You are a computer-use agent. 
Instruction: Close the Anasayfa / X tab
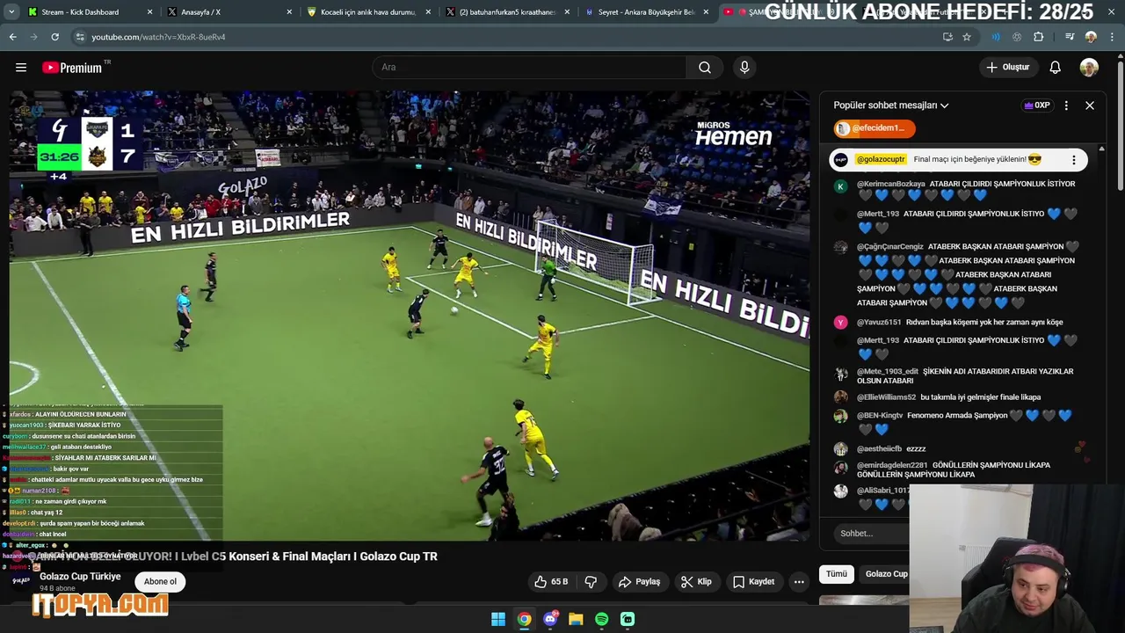[x=291, y=12]
